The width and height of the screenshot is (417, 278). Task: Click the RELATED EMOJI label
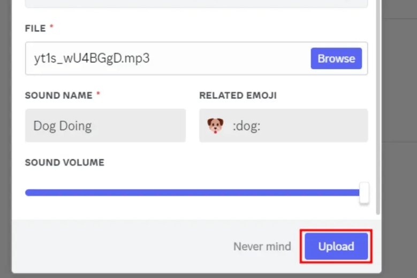(x=238, y=96)
